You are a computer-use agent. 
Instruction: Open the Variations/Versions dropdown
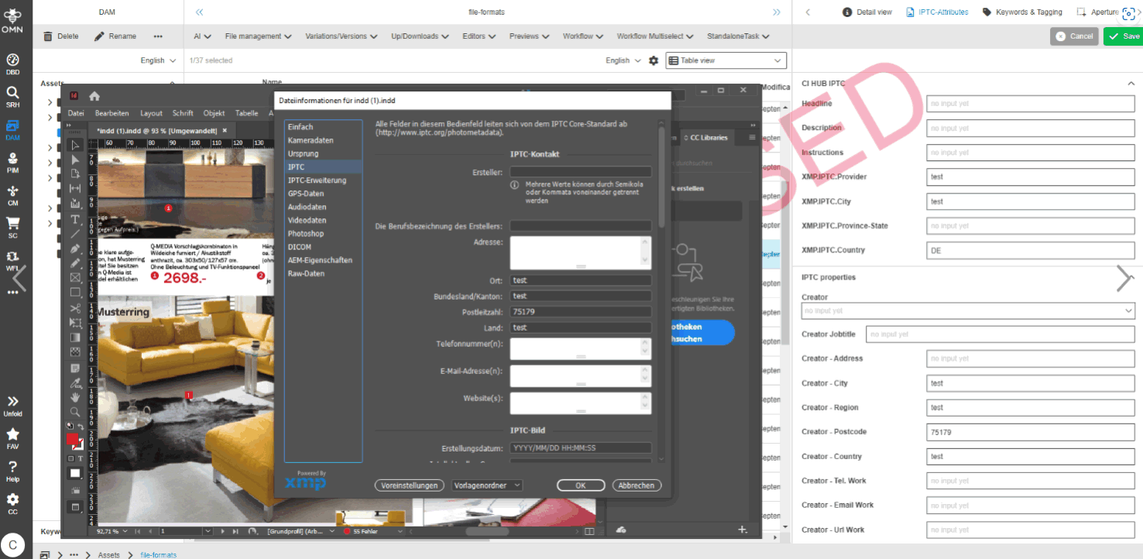click(341, 36)
